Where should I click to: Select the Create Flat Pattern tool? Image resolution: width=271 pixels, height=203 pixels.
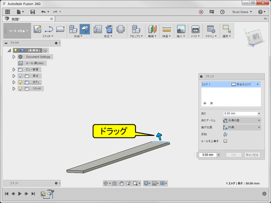120,29
